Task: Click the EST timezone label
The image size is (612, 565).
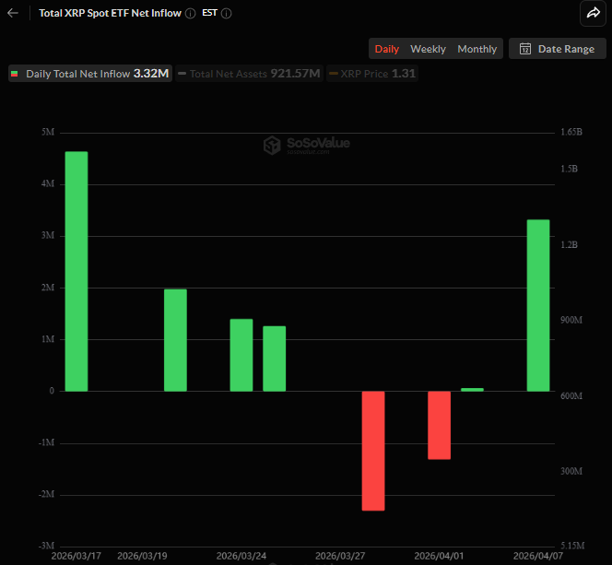Action: click(x=209, y=13)
